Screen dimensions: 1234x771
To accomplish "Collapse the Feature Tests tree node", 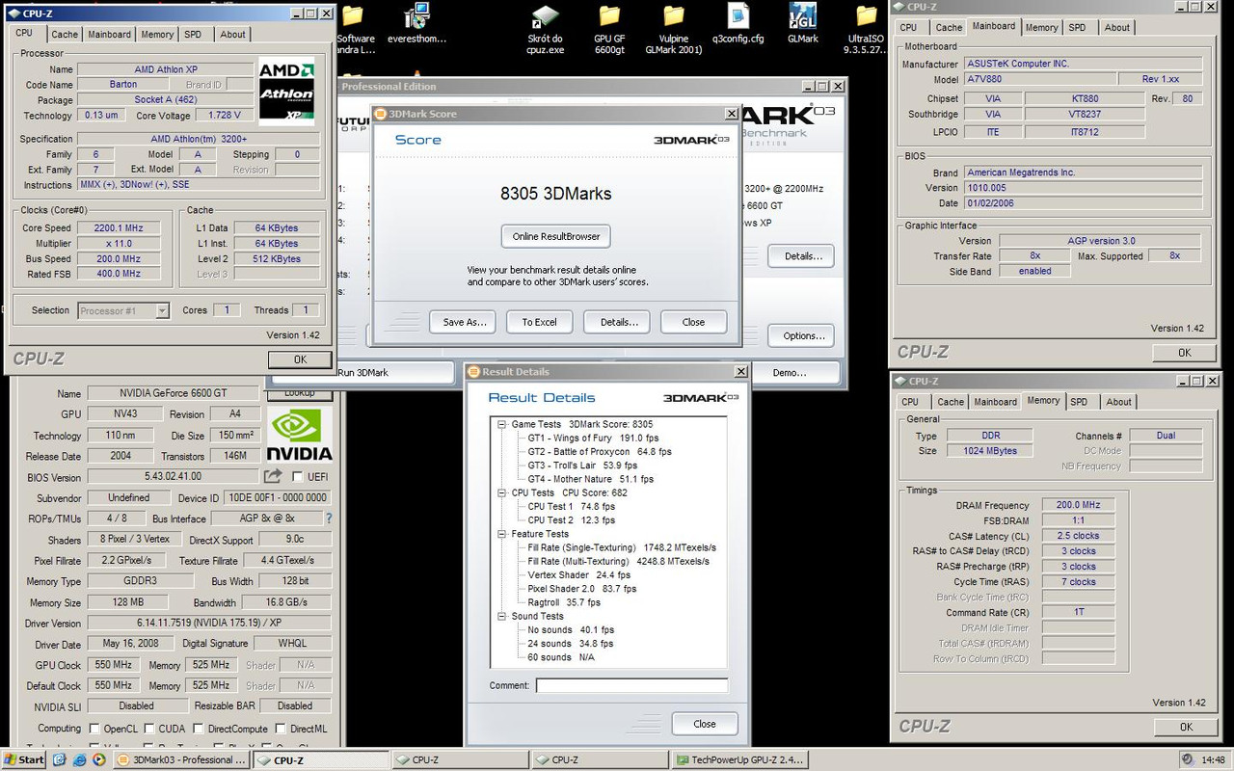I will [x=501, y=534].
